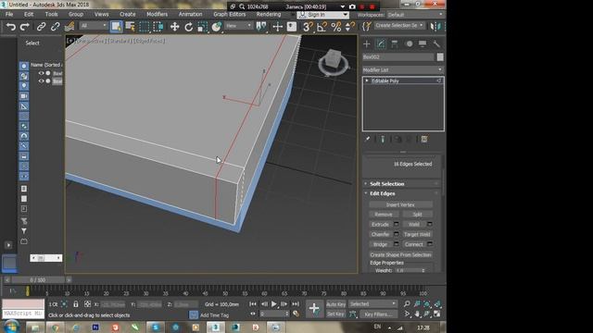This screenshot has height=333, width=593.
Task: Open the Modifier List dropdown
Action: click(x=403, y=70)
